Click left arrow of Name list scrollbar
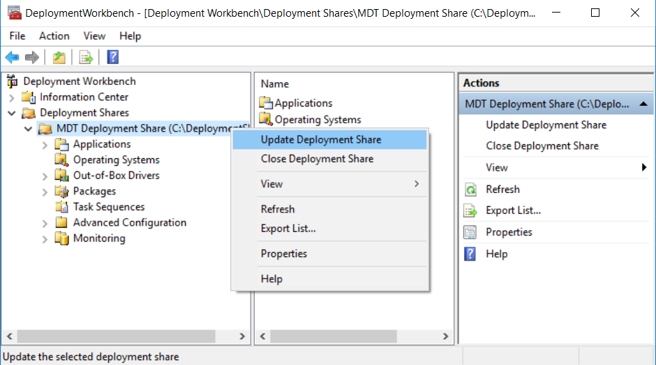 [x=262, y=336]
